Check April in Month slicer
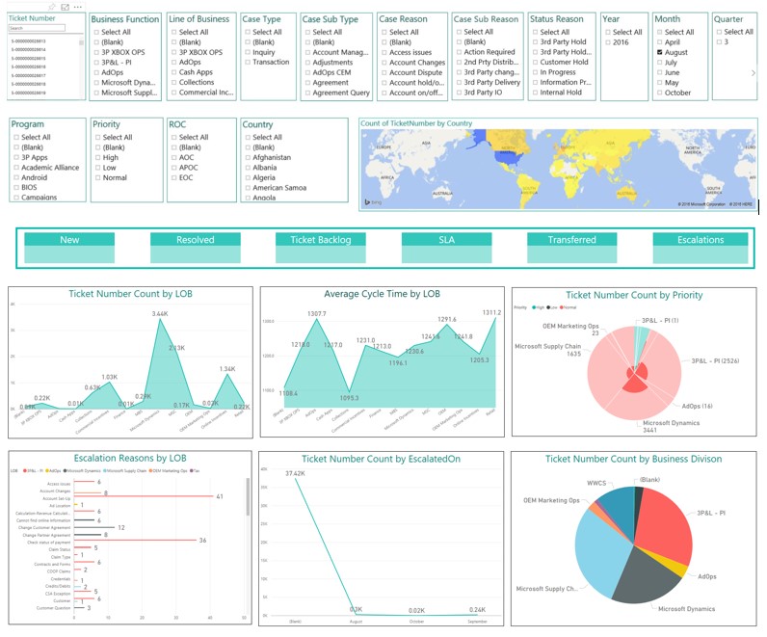 click(660, 42)
